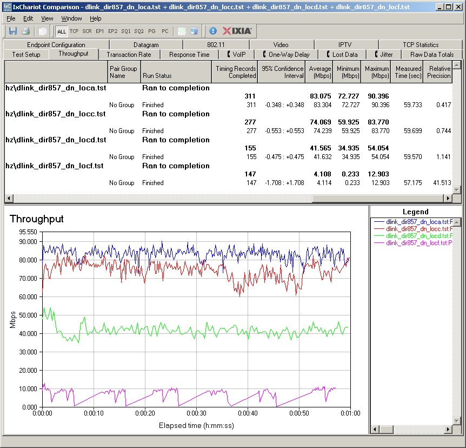Image resolution: width=466 pixels, height=448 pixels.
Task: Click the Relative Precision column header
Action: coord(438,72)
